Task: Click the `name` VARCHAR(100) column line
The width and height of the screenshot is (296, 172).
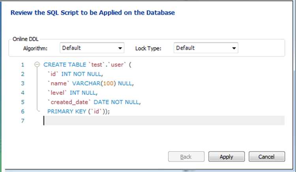Action: [91, 83]
